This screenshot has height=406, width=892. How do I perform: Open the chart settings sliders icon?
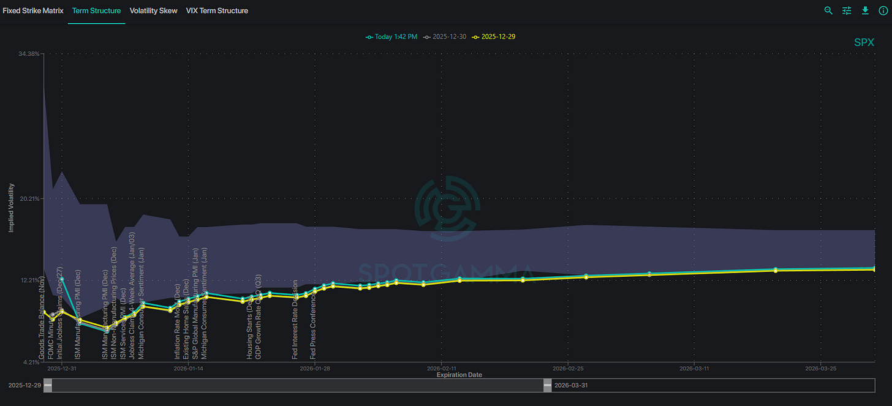[x=847, y=10]
